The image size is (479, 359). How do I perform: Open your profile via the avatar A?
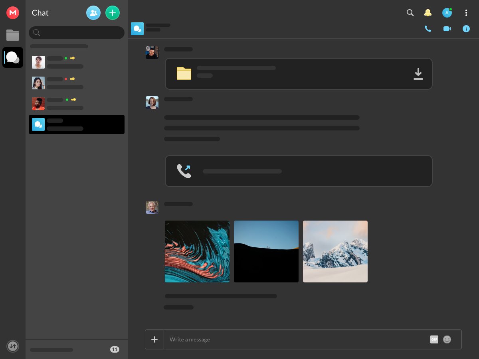(447, 13)
